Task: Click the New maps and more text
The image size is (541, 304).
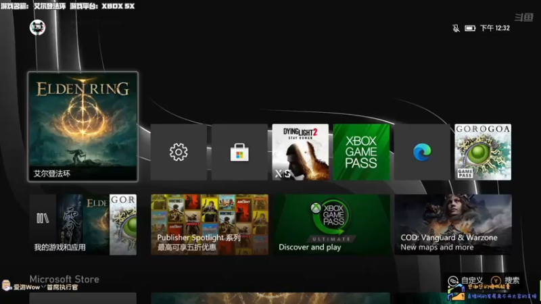Action: click(437, 247)
